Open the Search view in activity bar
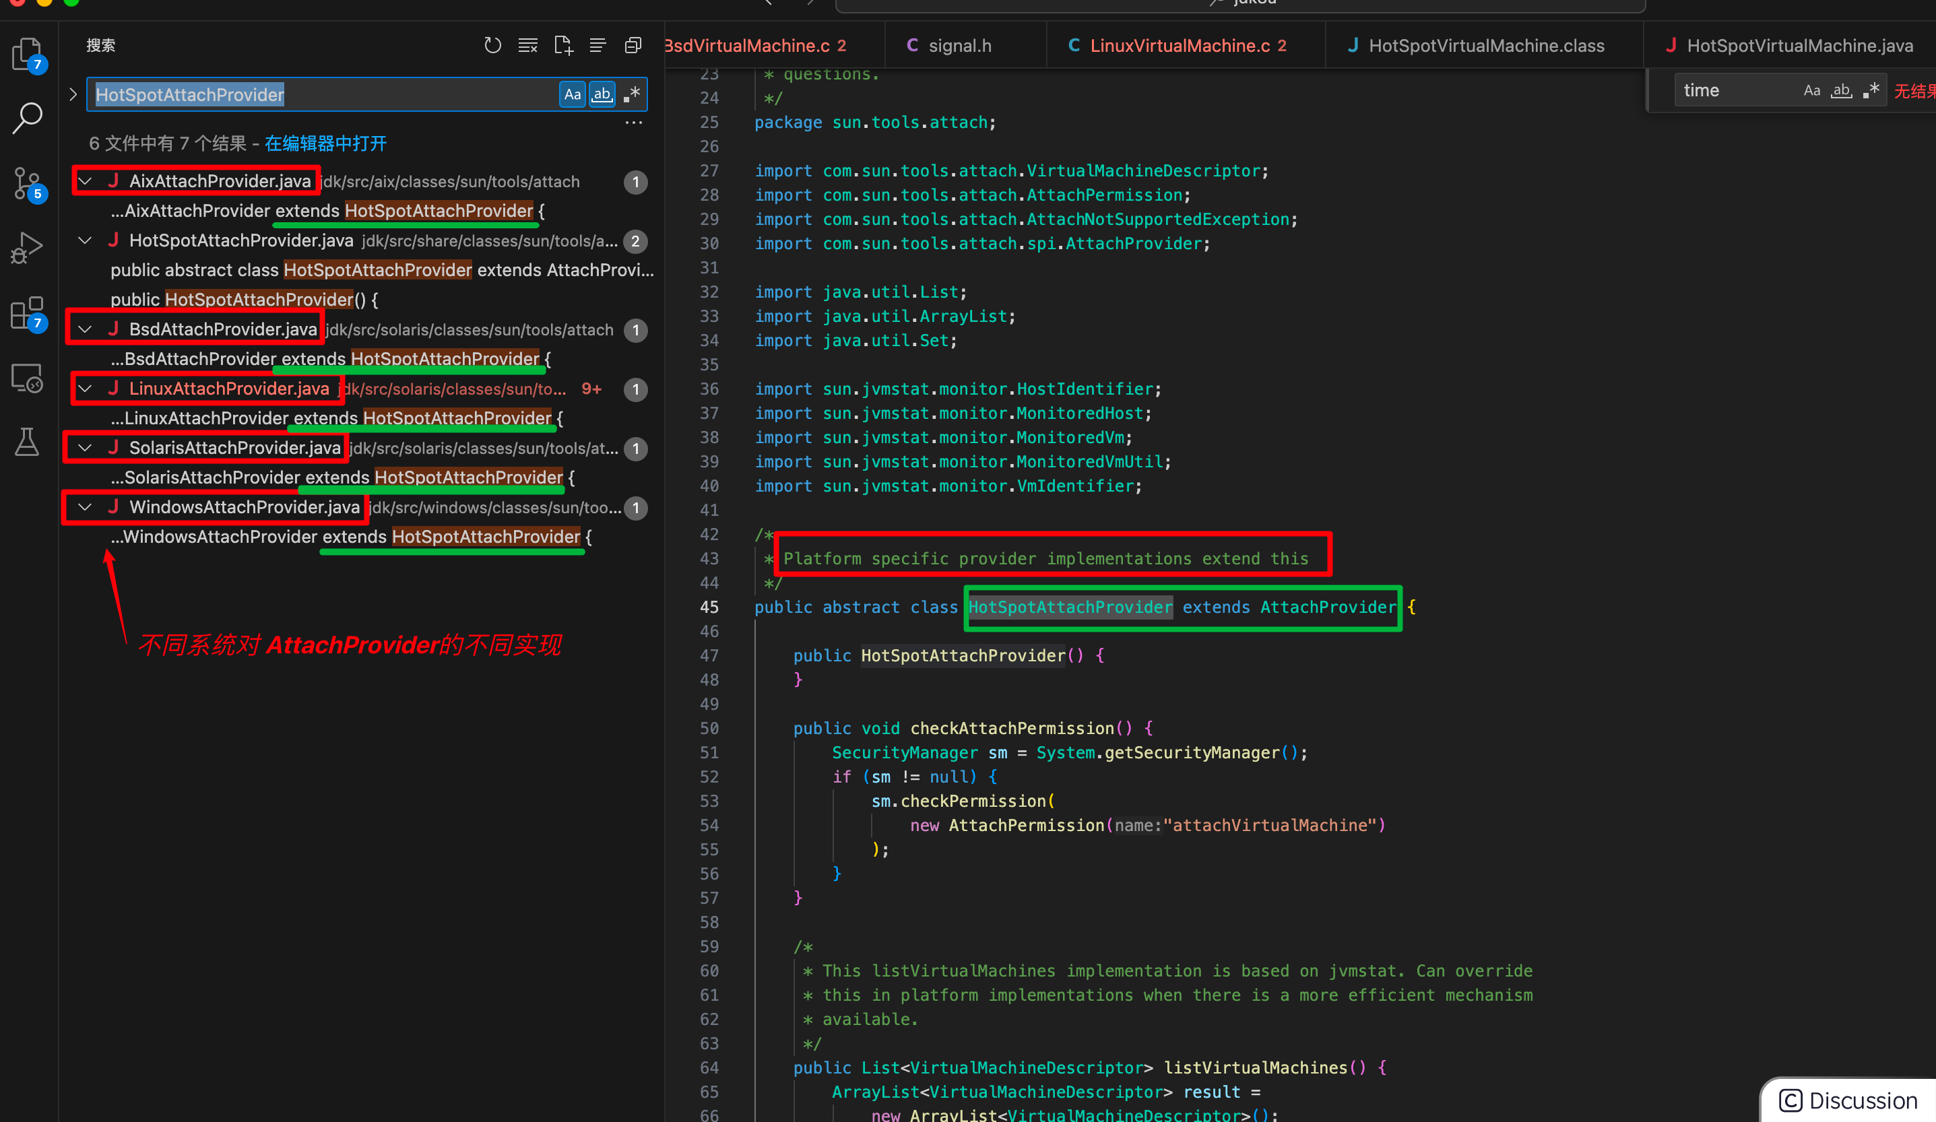The height and width of the screenshot is (1122, 1936). (28, 119)
